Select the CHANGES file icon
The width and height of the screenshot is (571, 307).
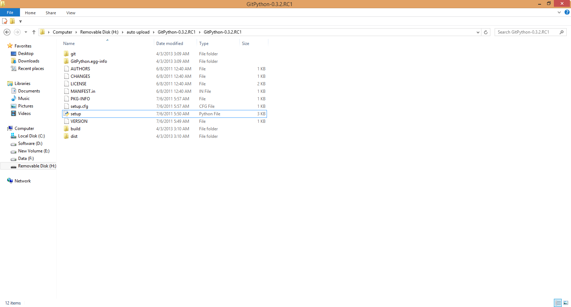[x=66, y=76]
